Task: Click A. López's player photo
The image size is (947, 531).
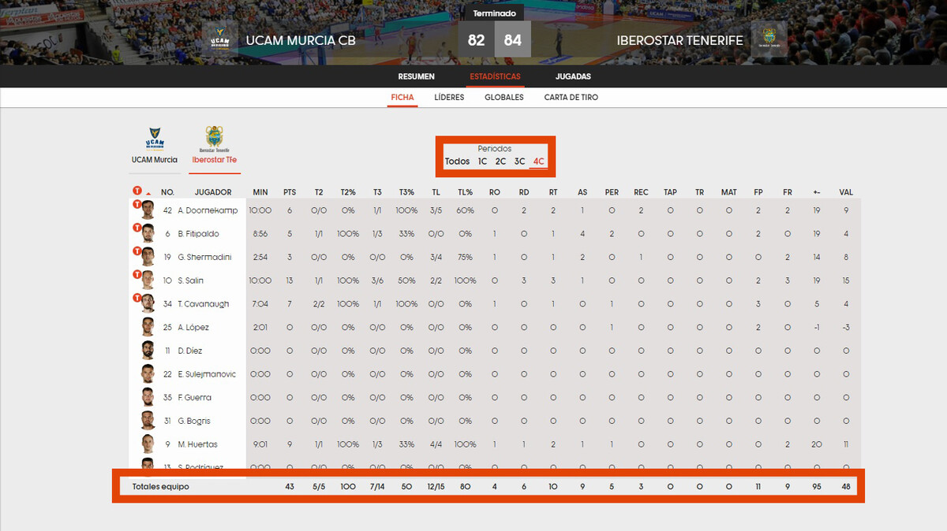Action: pos(147,327)
